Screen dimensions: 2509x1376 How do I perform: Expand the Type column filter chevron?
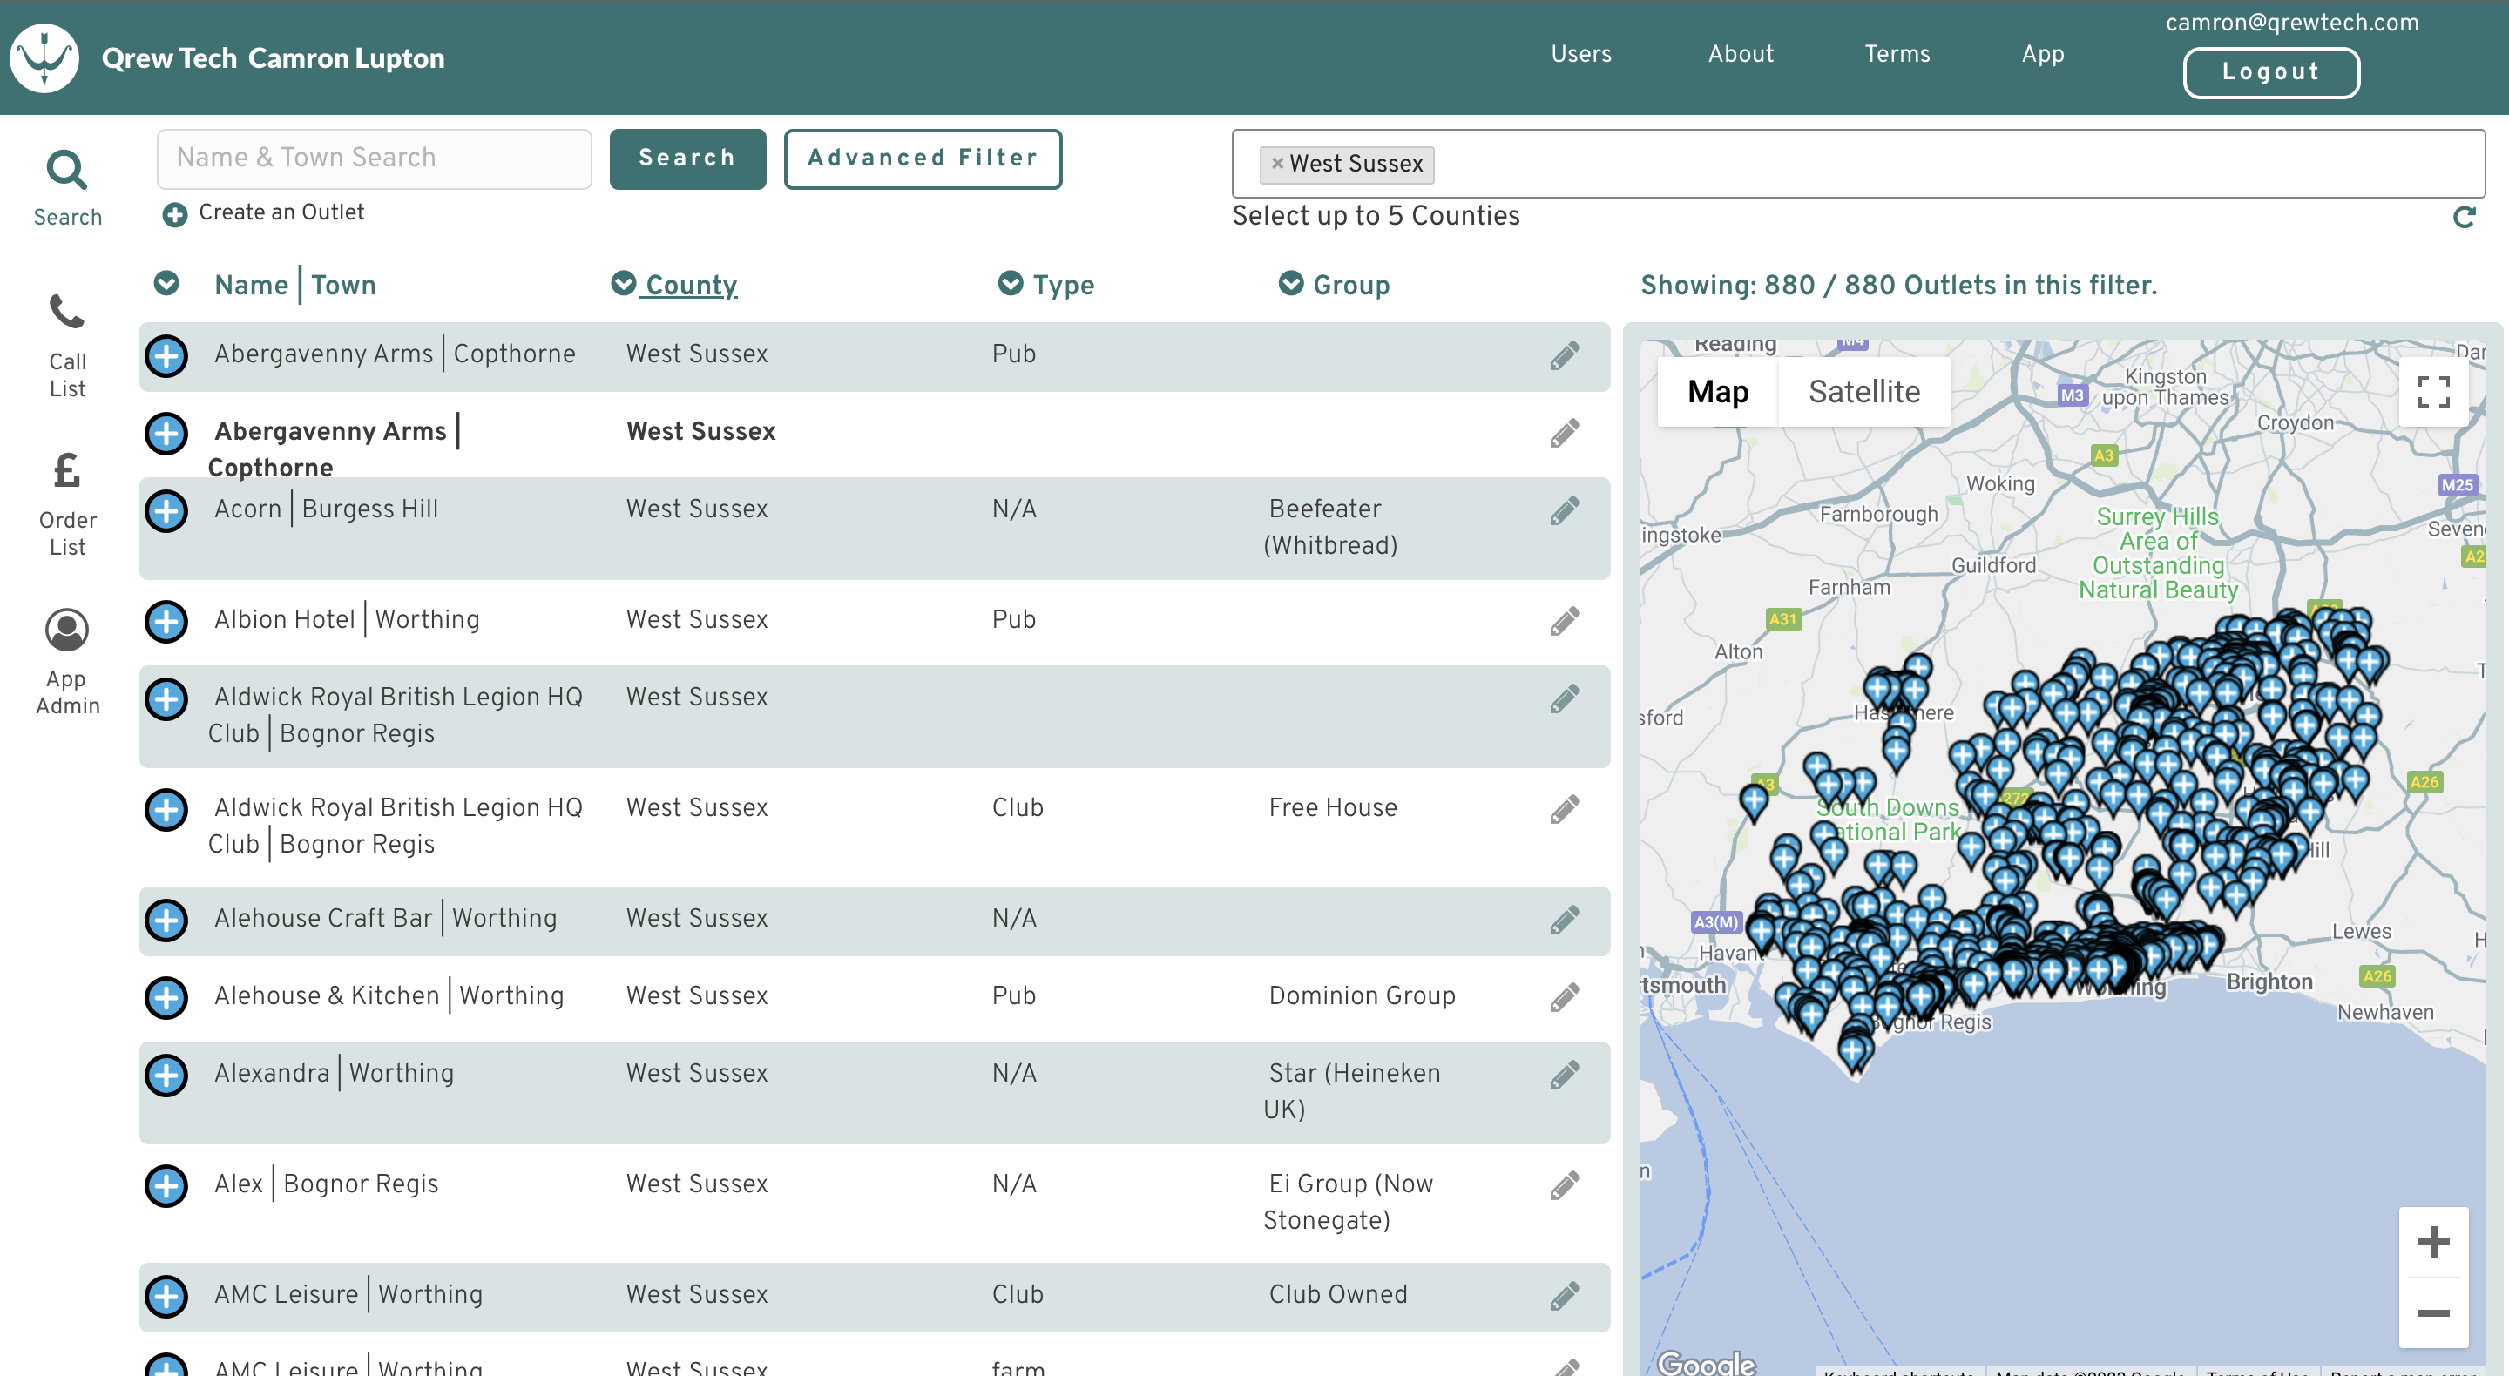1010,283
